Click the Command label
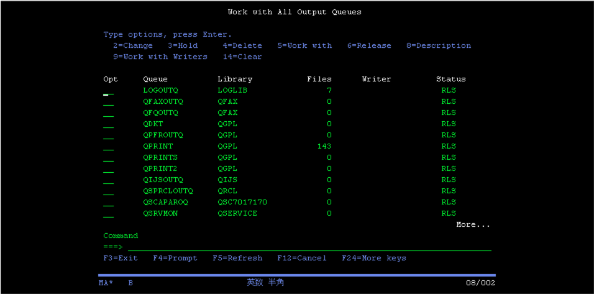The image size is (594, 294). 121,236
